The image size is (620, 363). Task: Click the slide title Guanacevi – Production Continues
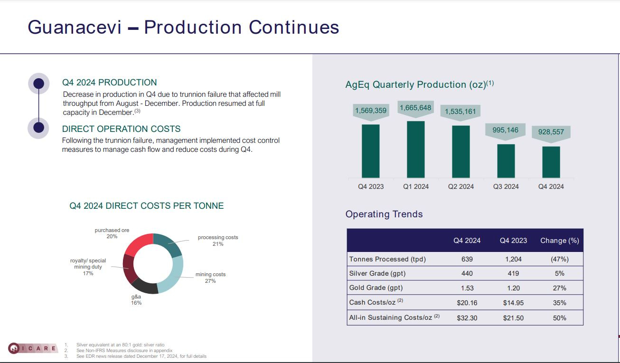pos(183,27)
